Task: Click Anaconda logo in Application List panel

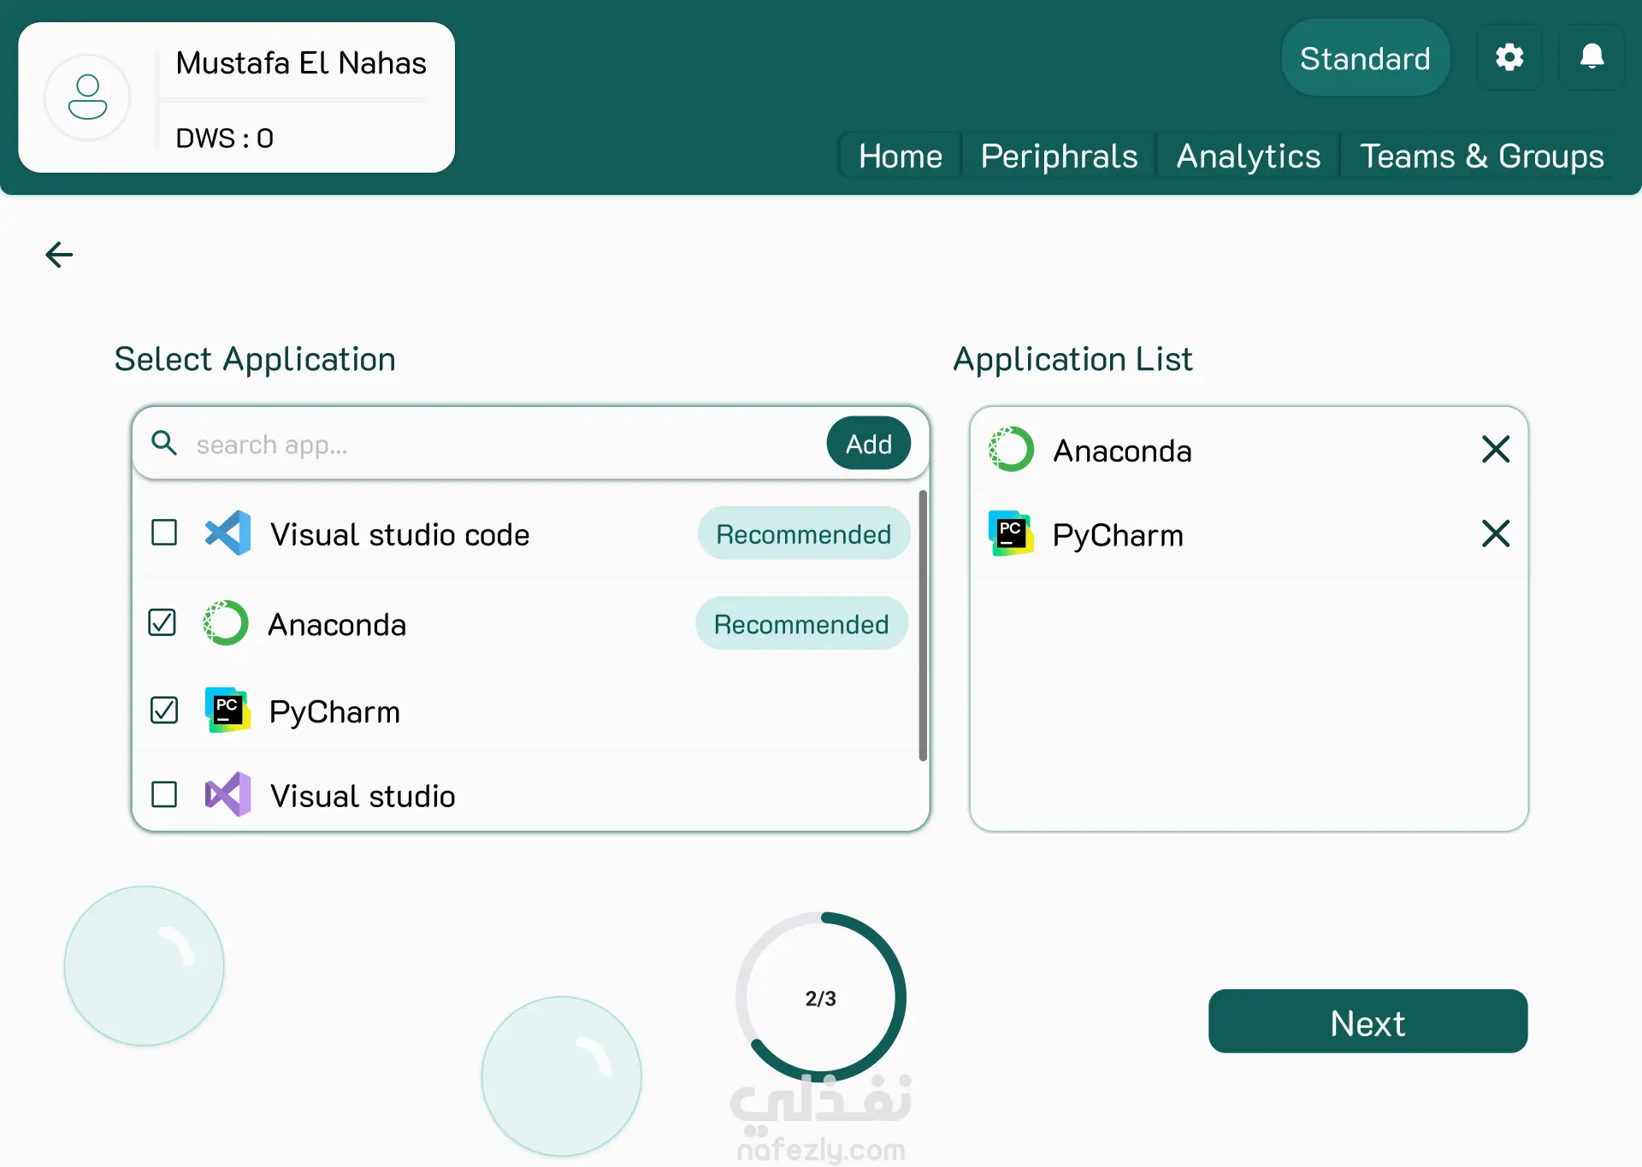Action: point(1011,449)
